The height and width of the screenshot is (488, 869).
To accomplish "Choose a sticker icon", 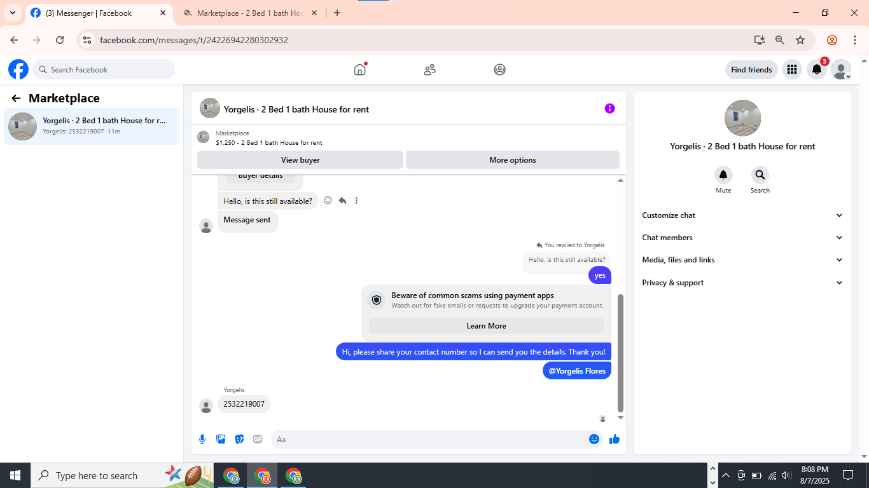I will click(x=239, y=439).
